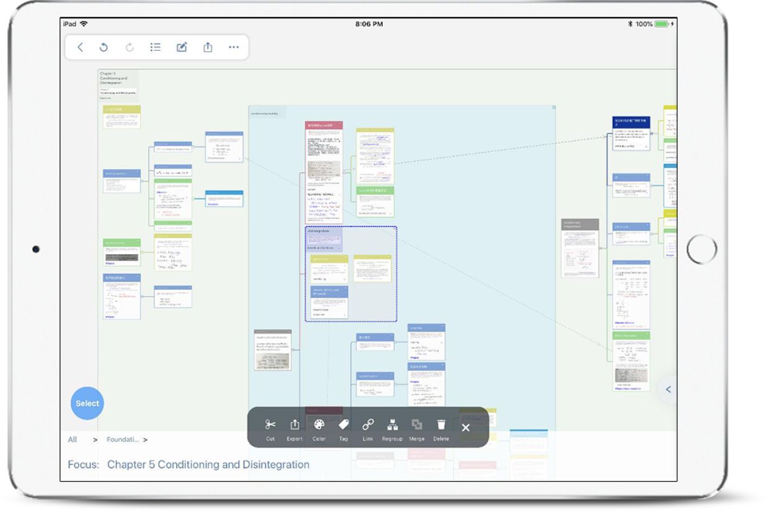The width and height of the screenshot is (769, 512).
Task: Add a Tag to the selection
Action: pos(344,429)
